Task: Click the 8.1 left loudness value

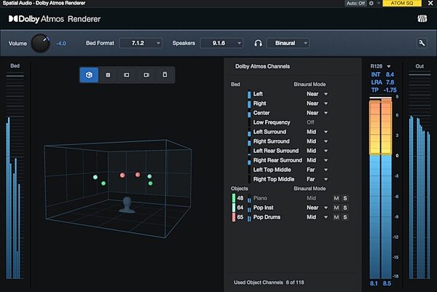Action: click(x=374, y=283)
